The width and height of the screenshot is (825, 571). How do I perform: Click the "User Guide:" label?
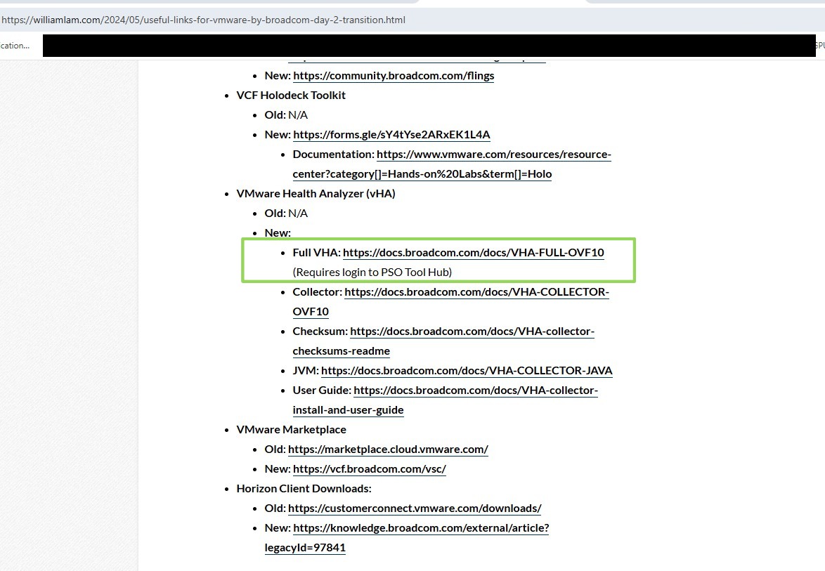pyautogui.click(x=322, y=390)
